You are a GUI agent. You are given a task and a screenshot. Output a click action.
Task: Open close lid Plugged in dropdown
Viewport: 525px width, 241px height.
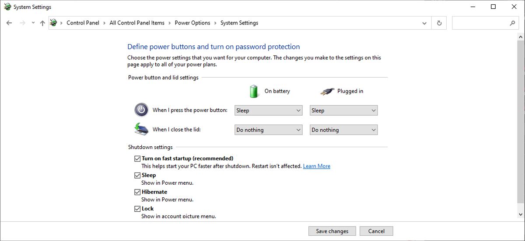[x=343, y=130]
